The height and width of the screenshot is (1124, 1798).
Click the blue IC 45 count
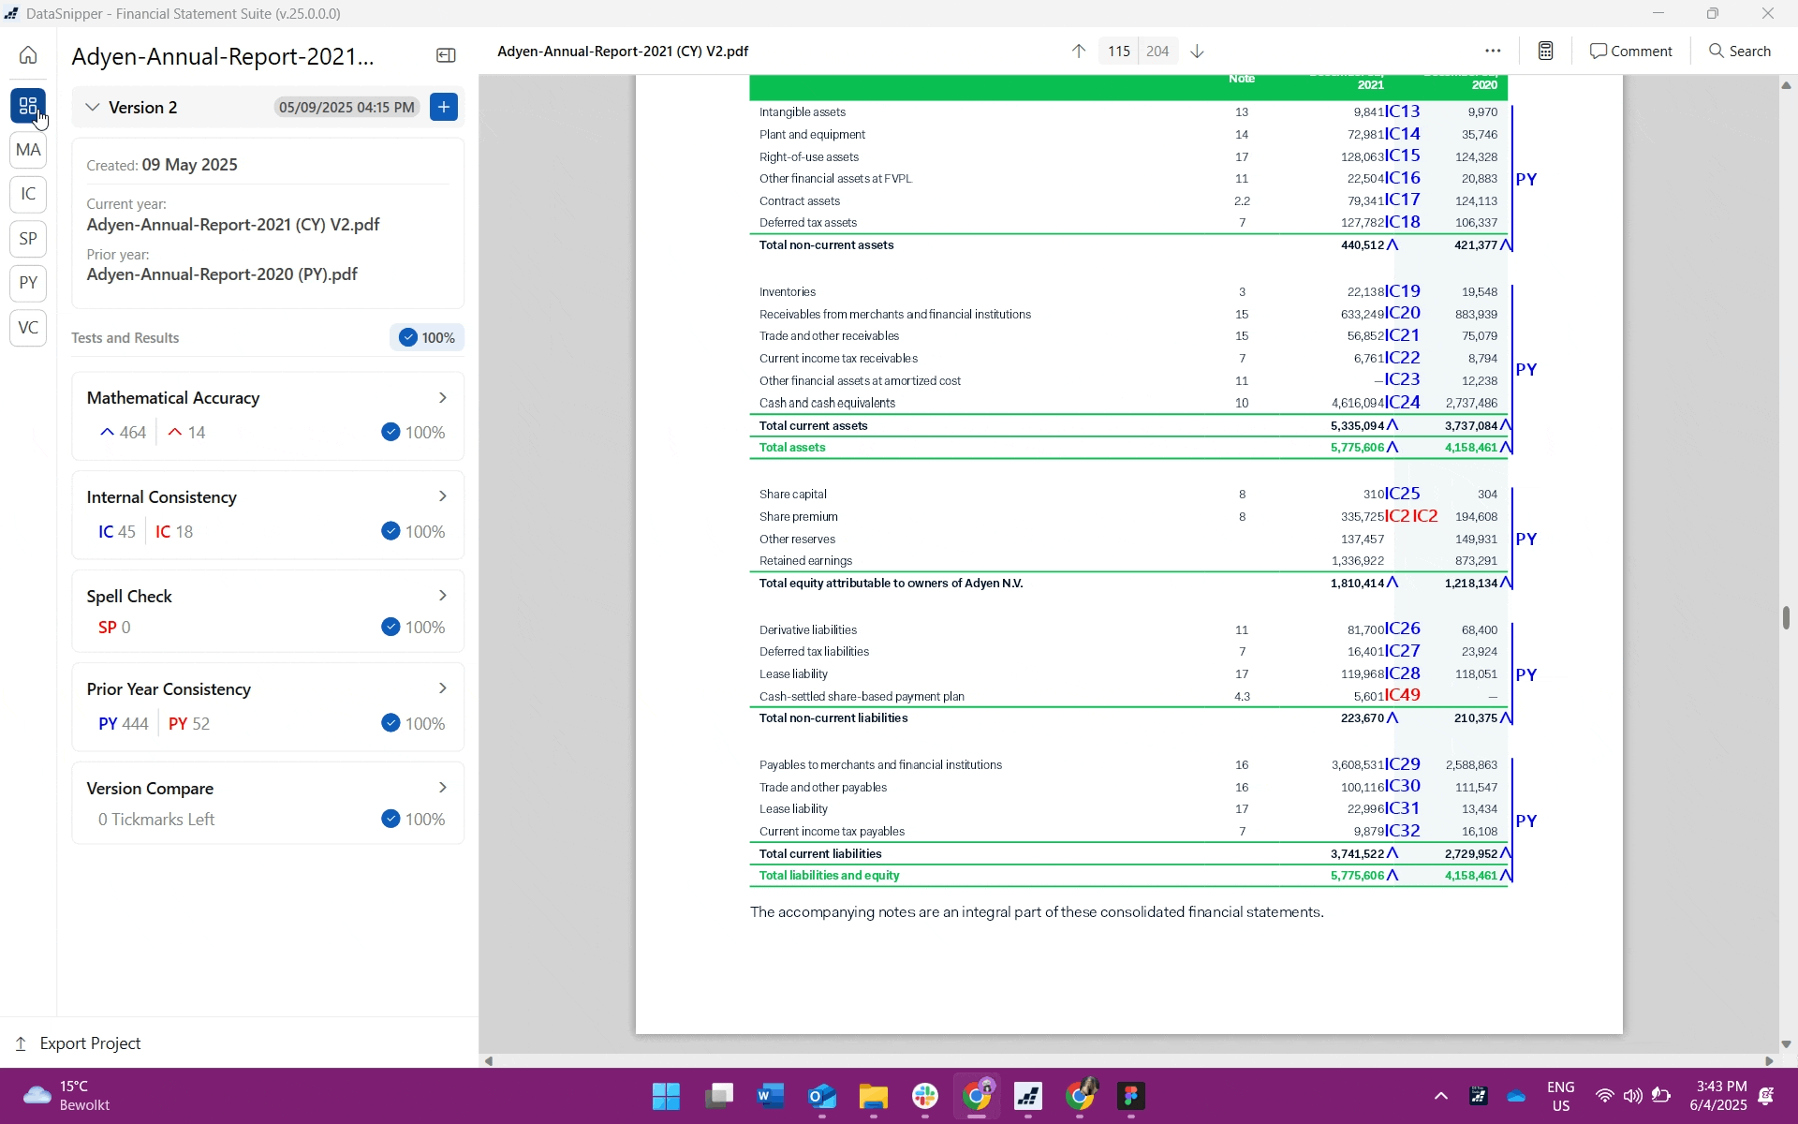[x=117, y=532]
